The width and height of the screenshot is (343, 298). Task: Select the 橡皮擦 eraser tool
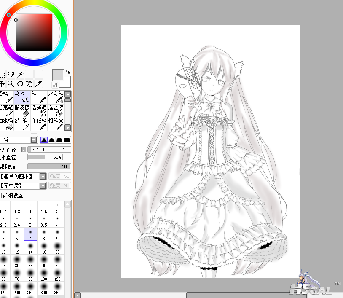22,110
